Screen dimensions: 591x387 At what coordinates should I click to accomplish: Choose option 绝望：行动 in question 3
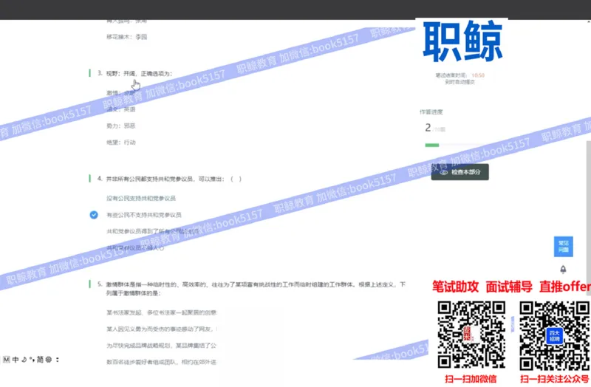[x=120, y=143]
